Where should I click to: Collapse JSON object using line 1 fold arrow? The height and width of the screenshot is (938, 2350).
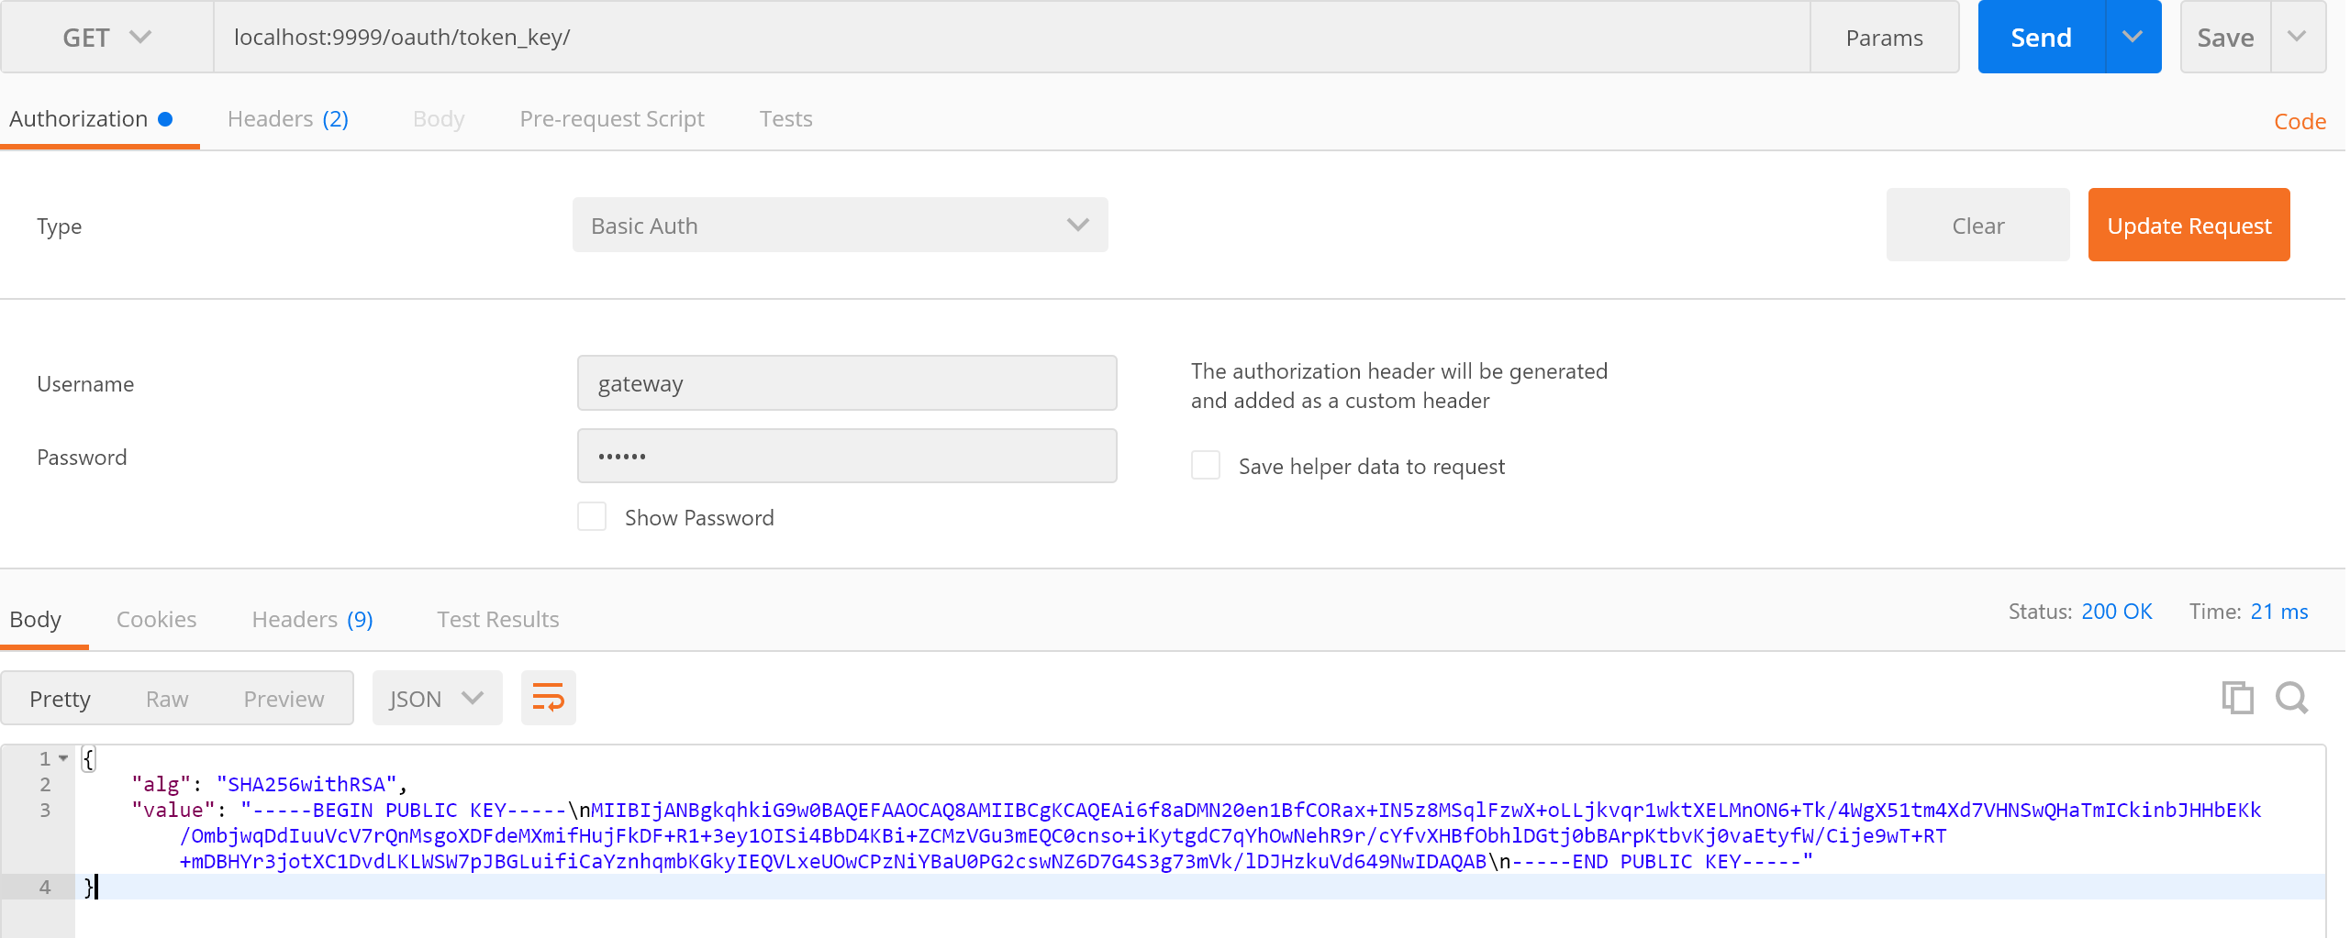[x=63, y=758]
